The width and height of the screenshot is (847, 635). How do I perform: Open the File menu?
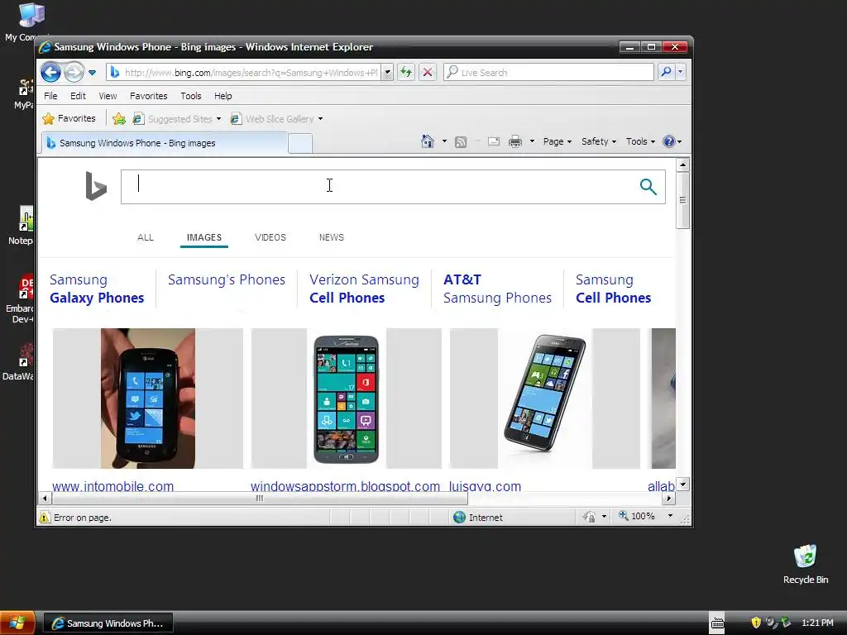[x=50, y=96]
